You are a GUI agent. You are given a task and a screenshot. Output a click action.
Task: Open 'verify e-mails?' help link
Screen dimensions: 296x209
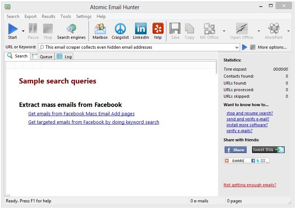(239, 131)
